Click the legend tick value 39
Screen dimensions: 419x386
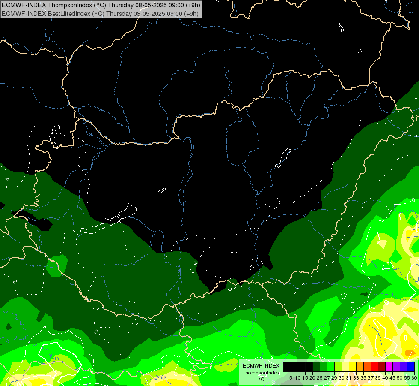coord(378,378)
